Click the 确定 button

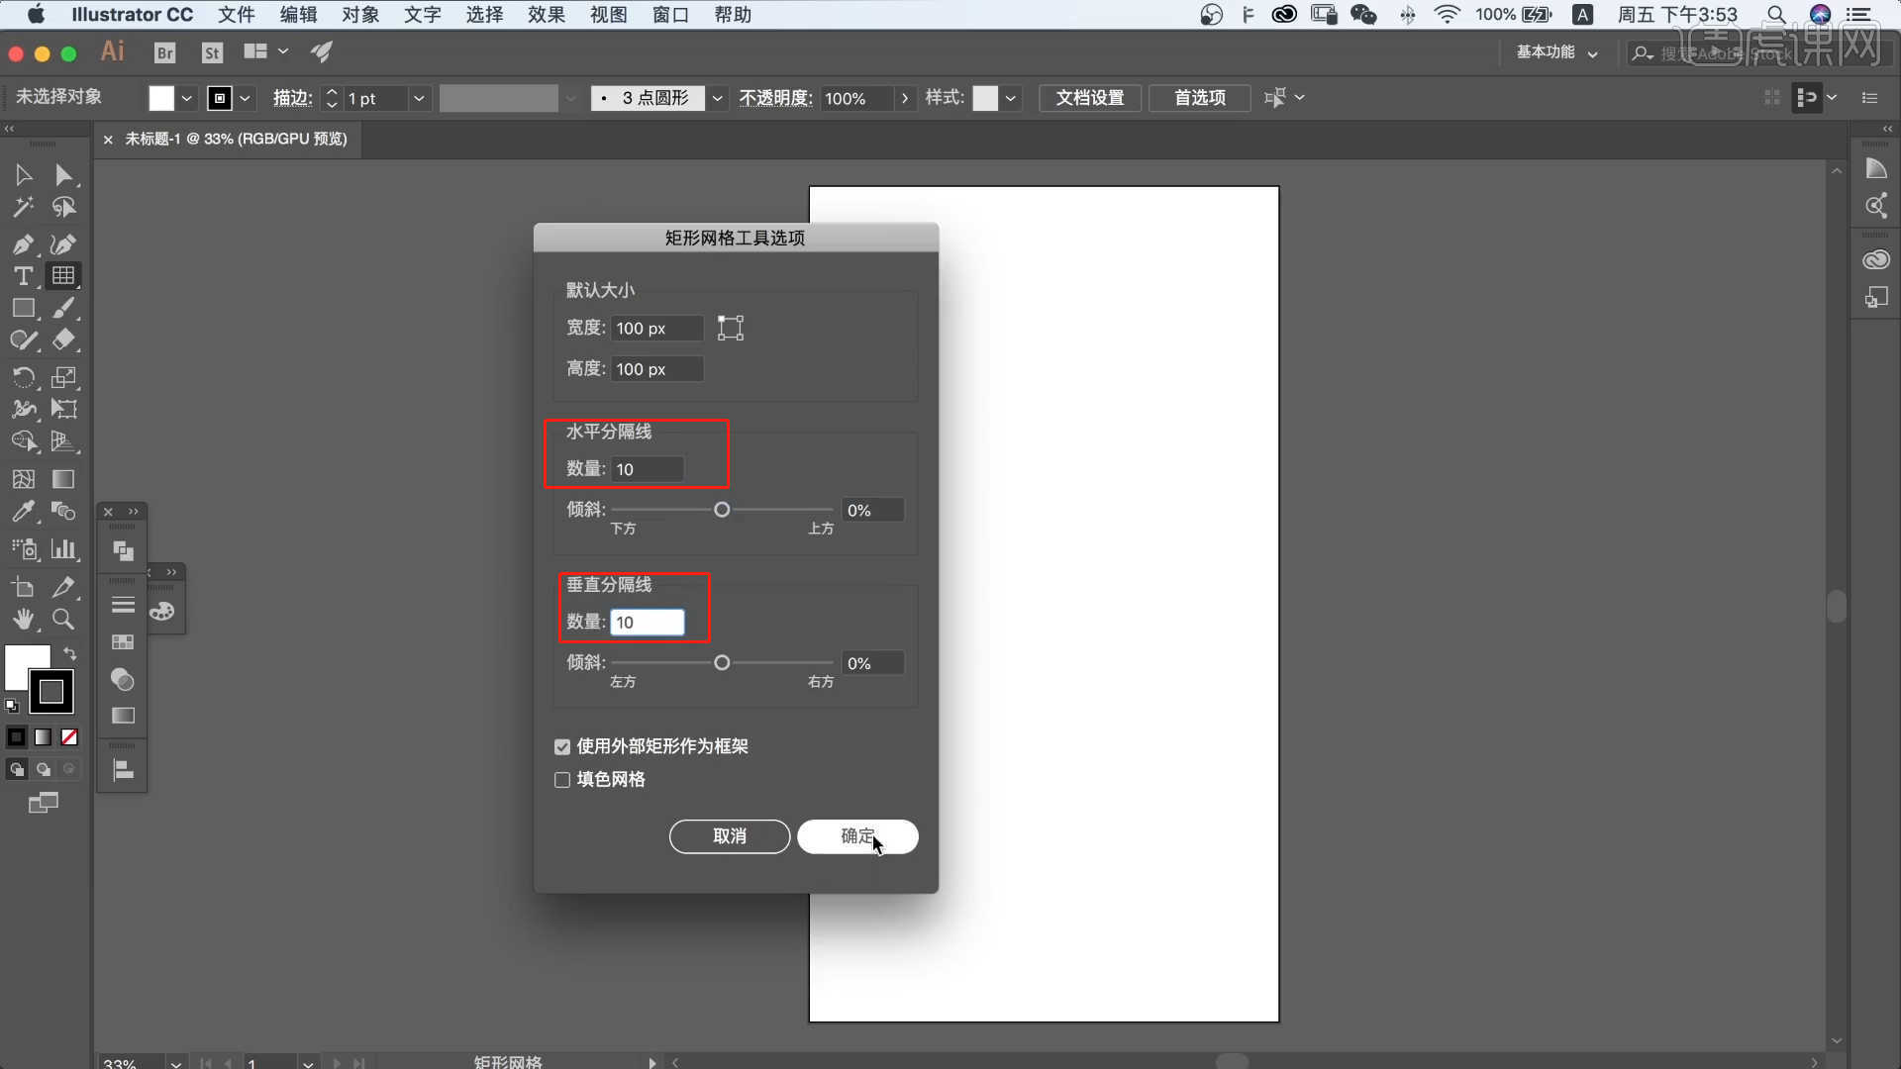[857, 836]
